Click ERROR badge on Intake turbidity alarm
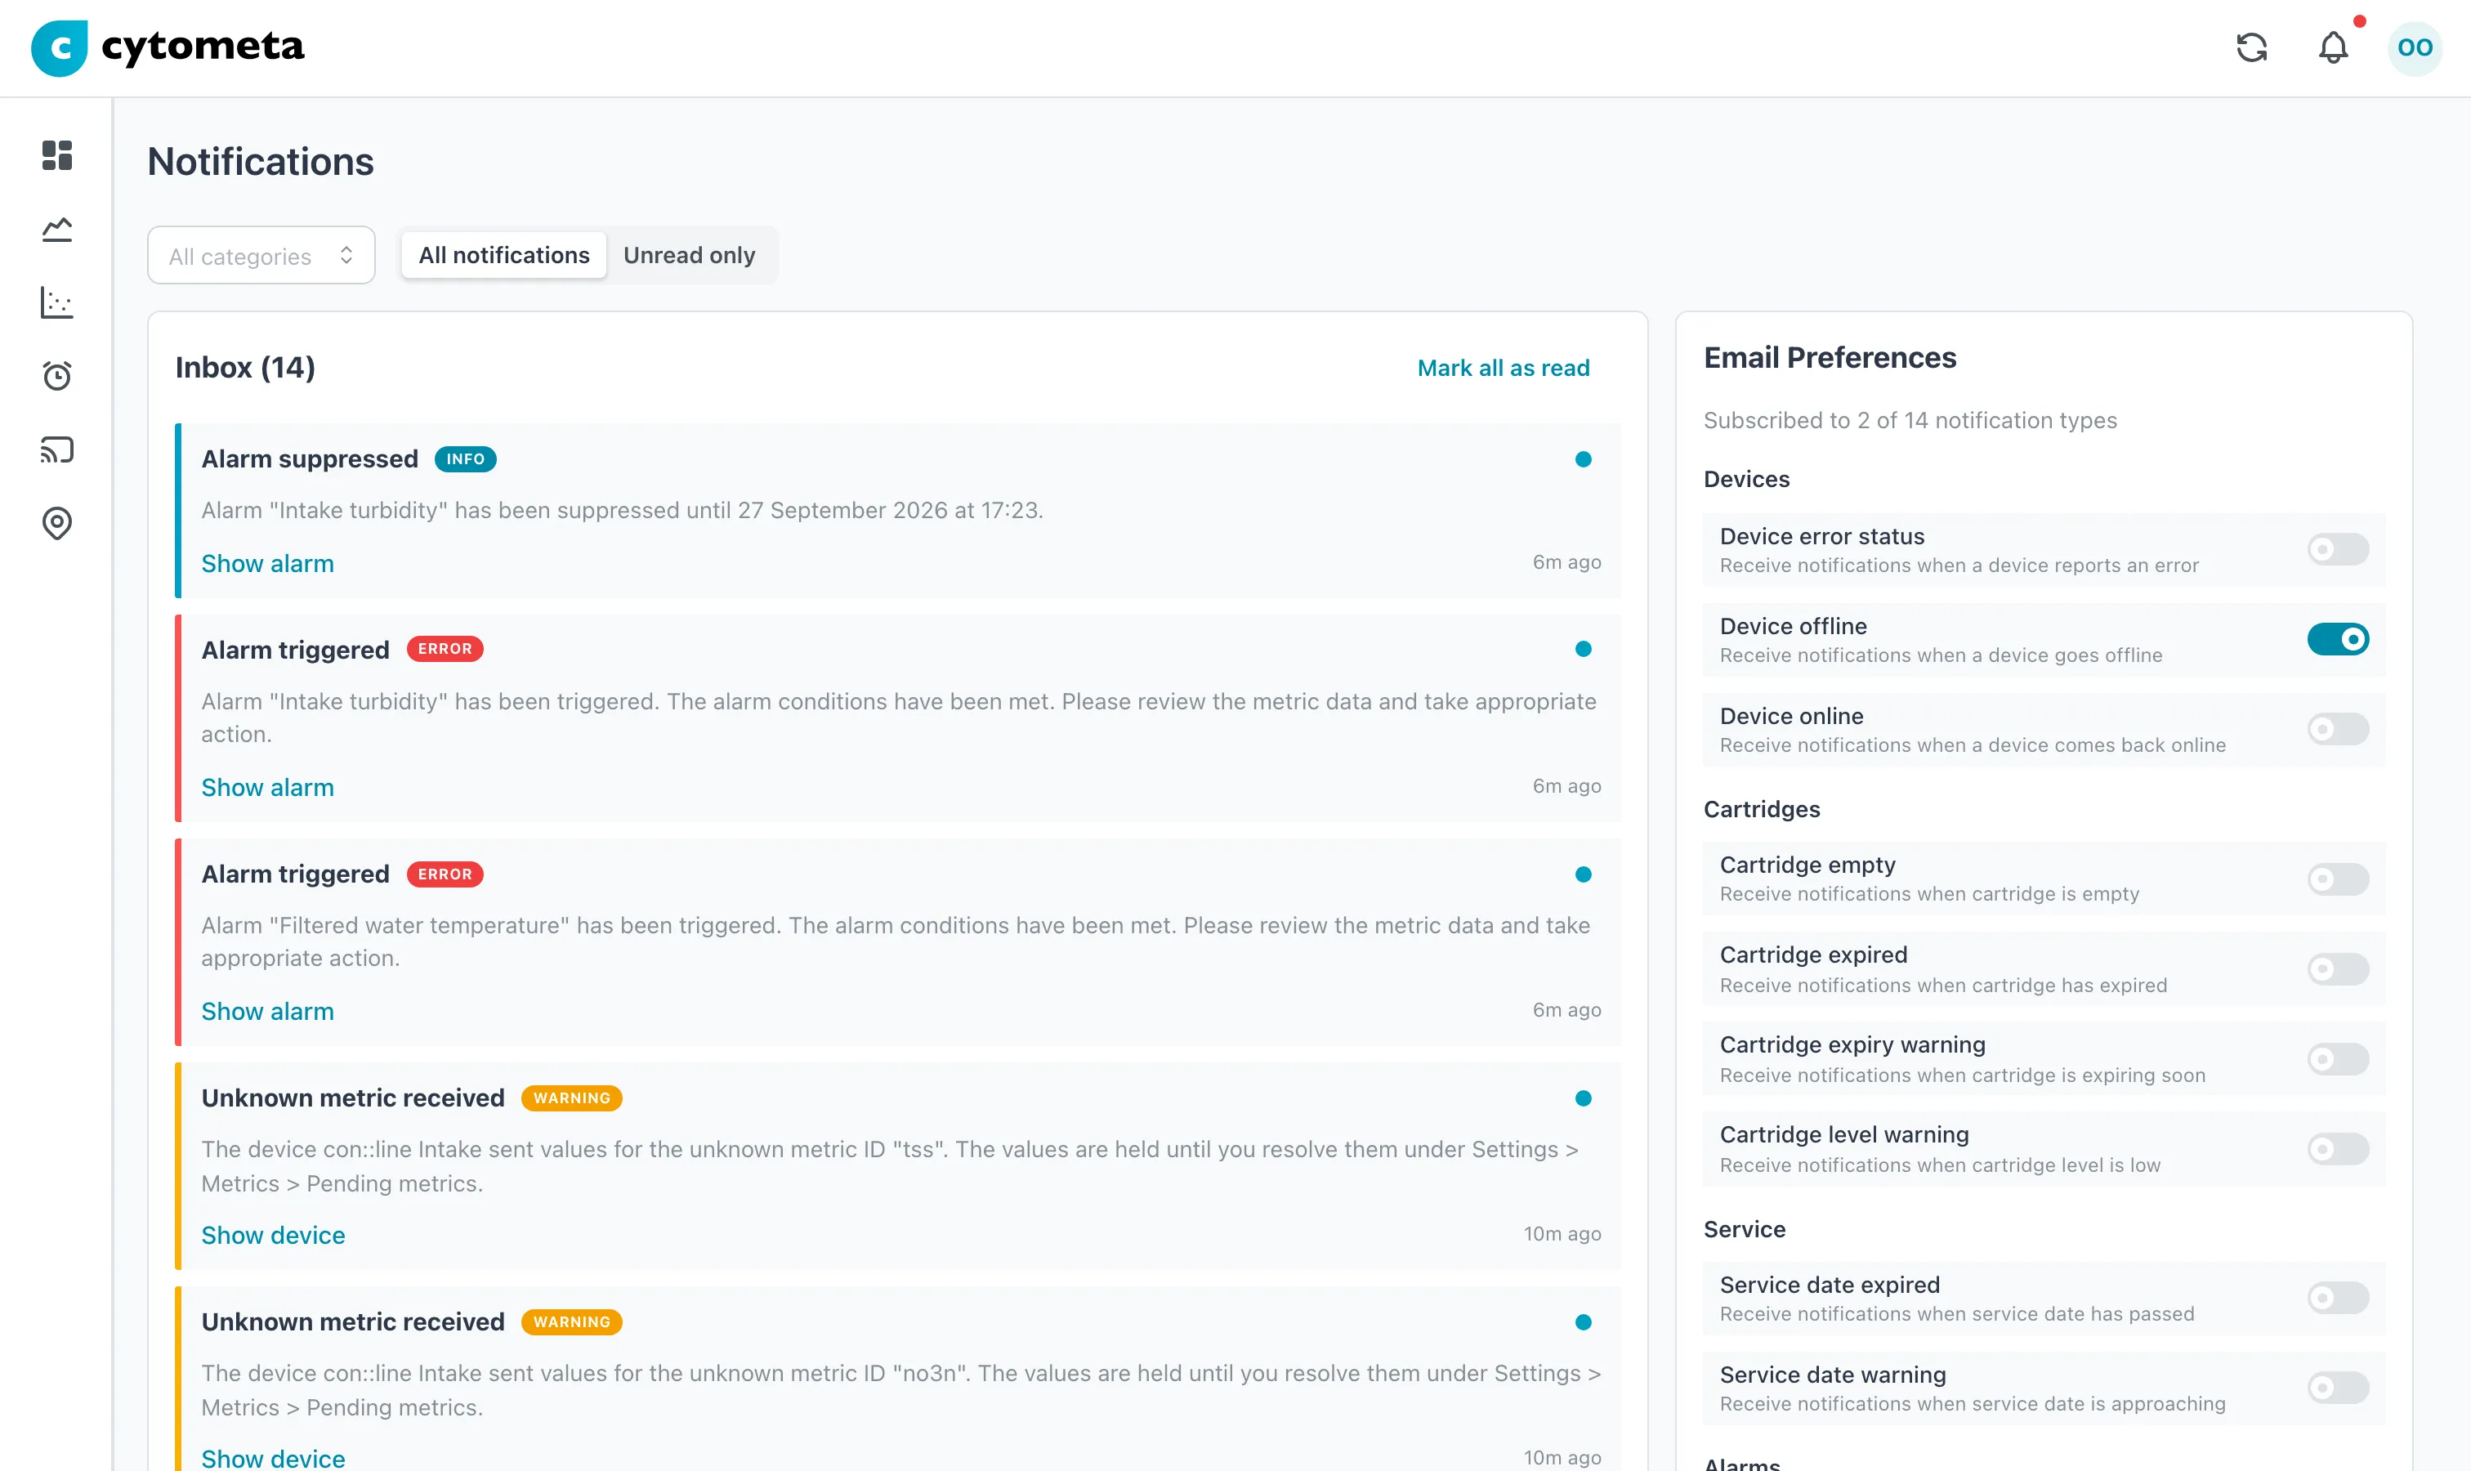2471x1471 pixels. tap(444, 649)
